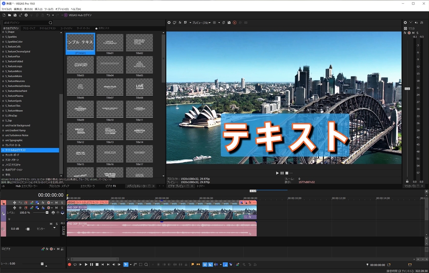Open Video Preview fx output effects

(180, 23)
